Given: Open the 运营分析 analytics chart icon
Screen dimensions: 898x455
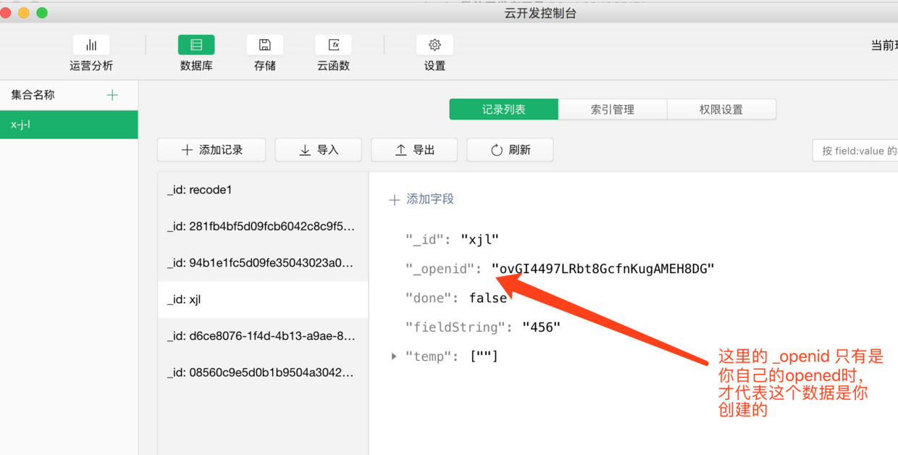Looking at the screenshot, I should coord(91,45).
